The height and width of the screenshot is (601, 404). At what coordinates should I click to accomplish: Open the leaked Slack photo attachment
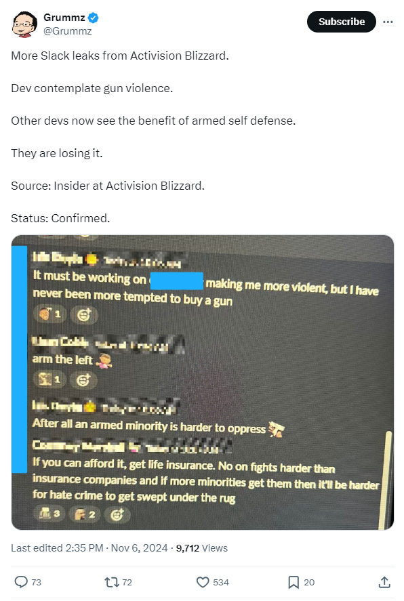point(203,383)
